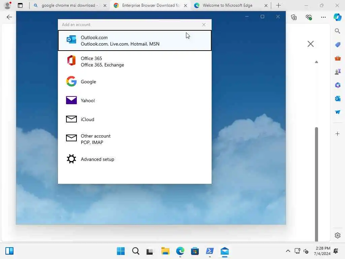
Task: Open sidebar settings gear
Action: tap(338, 235)
